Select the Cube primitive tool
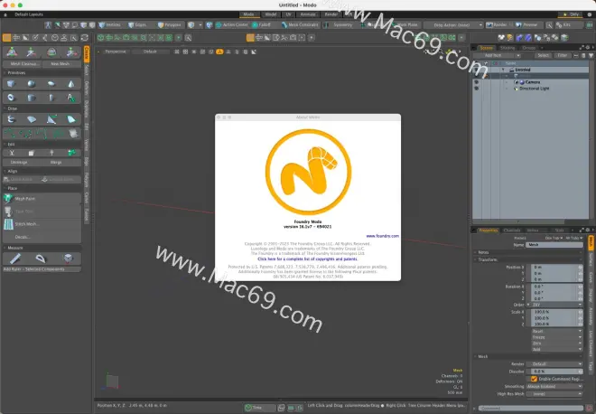The width and height of the screenshot is (596, 414). [11, 83]
